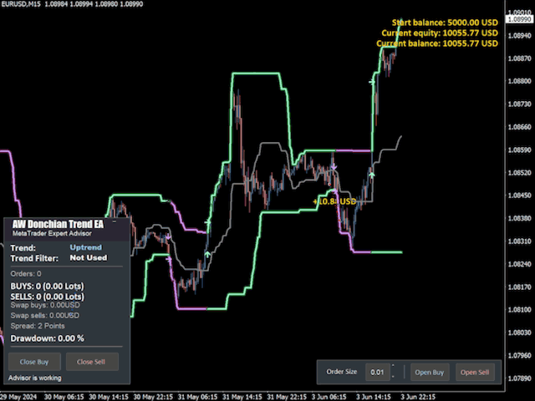Image resolution: width=535 pixels, height=401 pixels.
Task: Click the Drawdown 0.00 % readout
Action: point(47,338)
